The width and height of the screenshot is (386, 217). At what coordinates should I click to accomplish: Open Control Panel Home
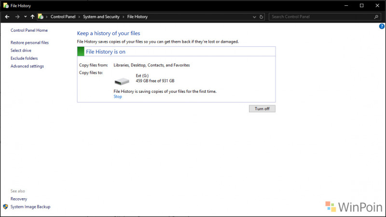(29, 30)
